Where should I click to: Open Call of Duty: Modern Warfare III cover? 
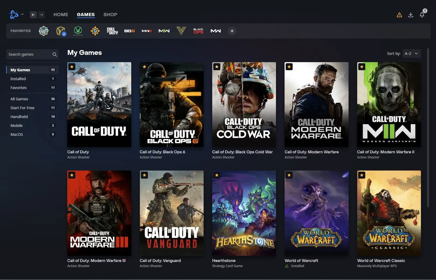click(x=99, y=213)
